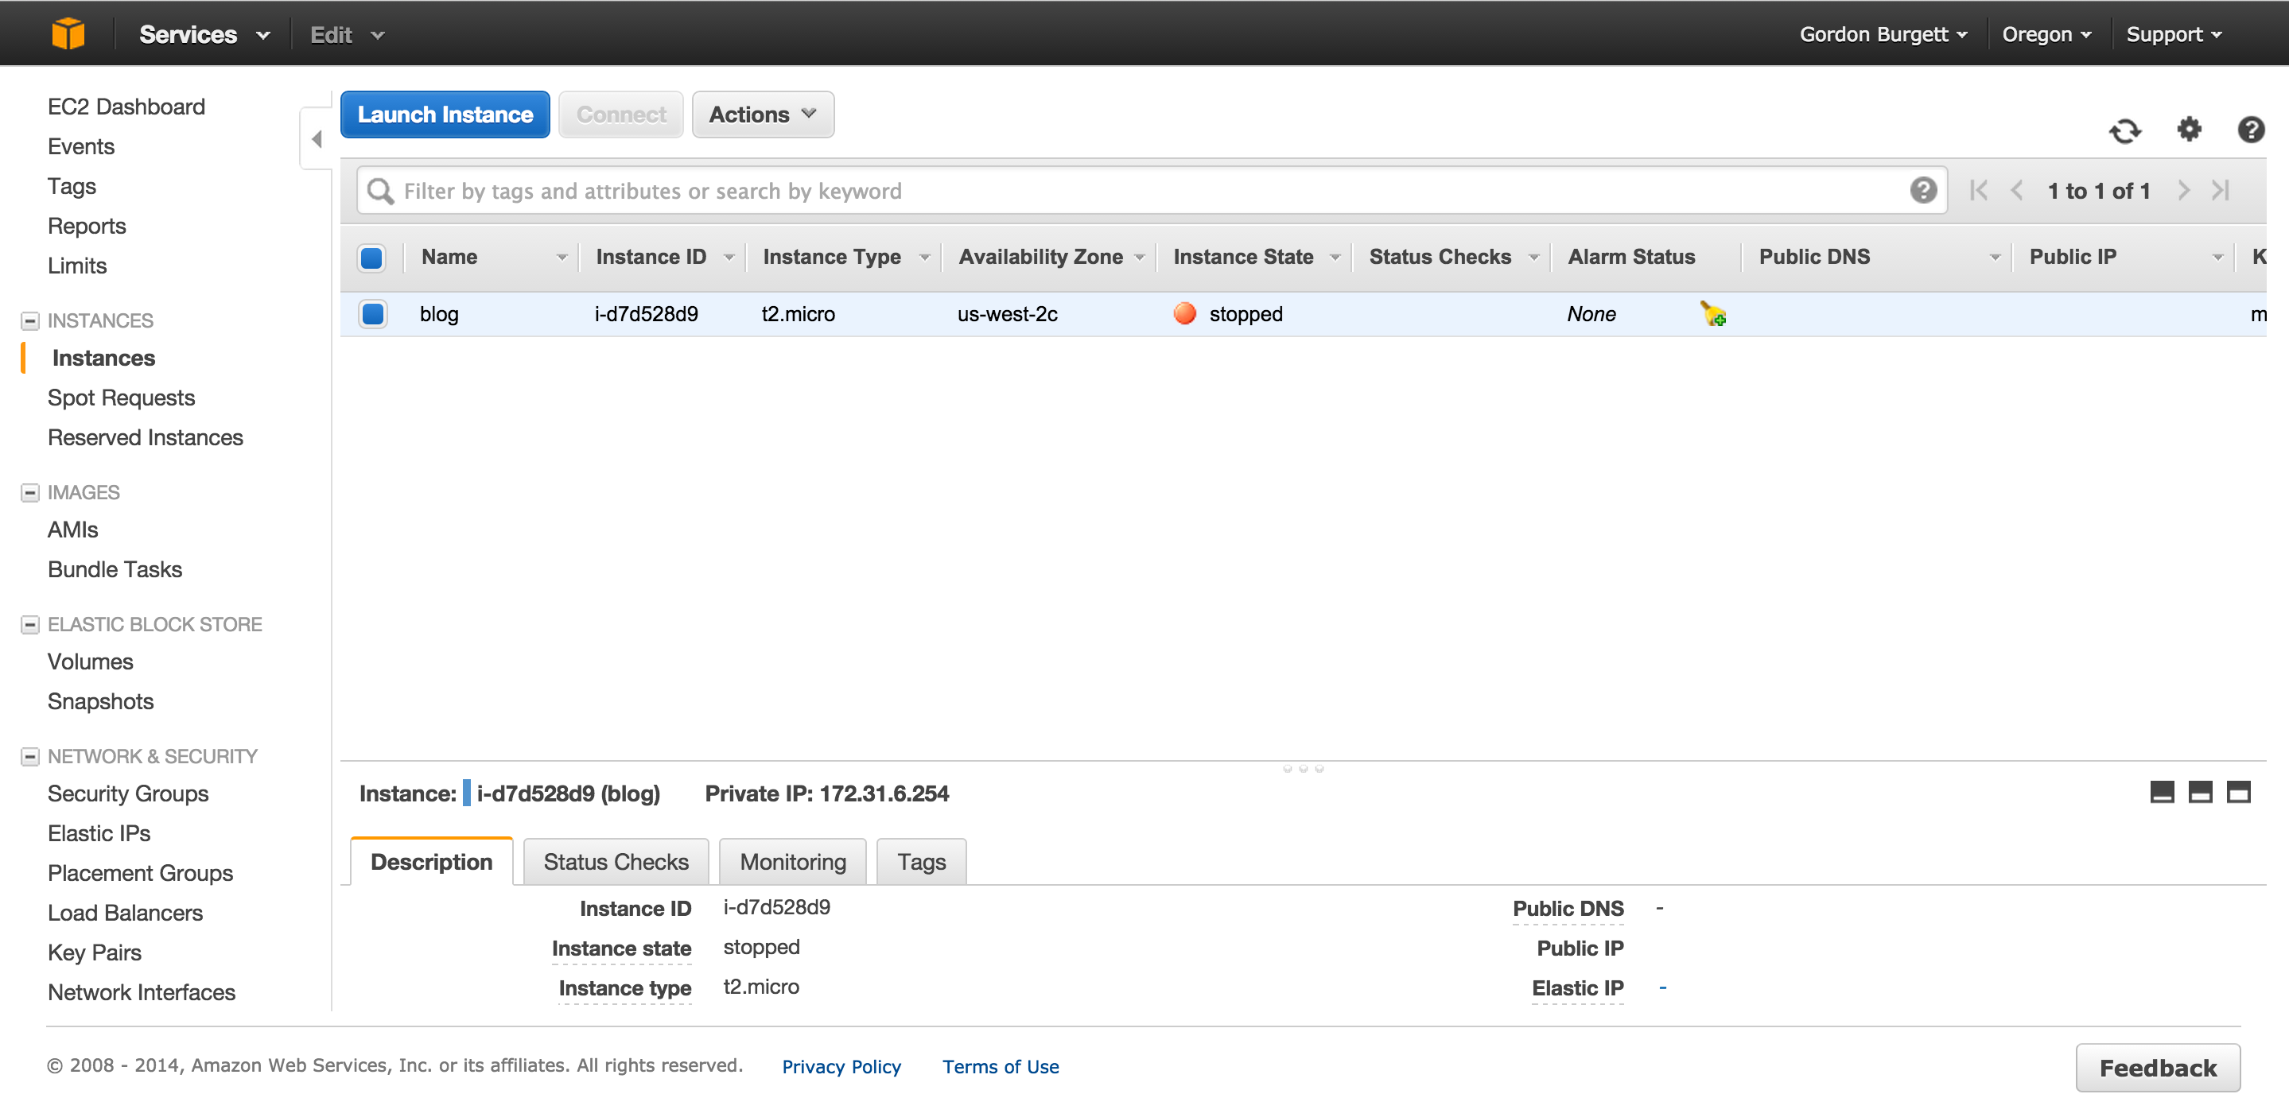Open the Instance State column filter dropdown
Image resolution: width=2289 pixels, height=1094 pixels.
point(1335,257)
